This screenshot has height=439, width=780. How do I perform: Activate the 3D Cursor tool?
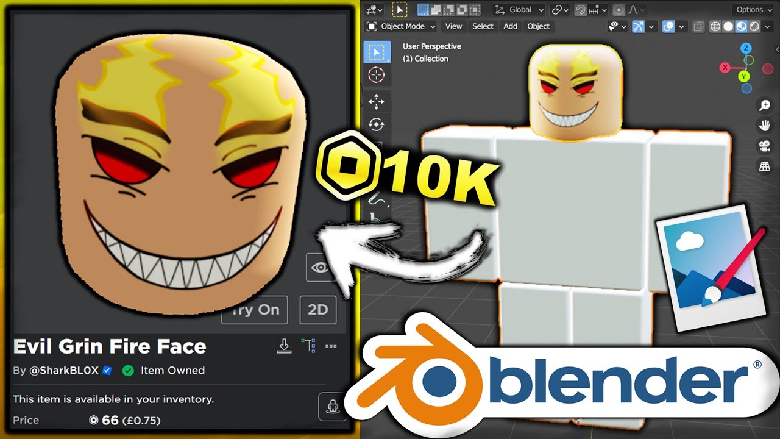[x=377, y=76]
